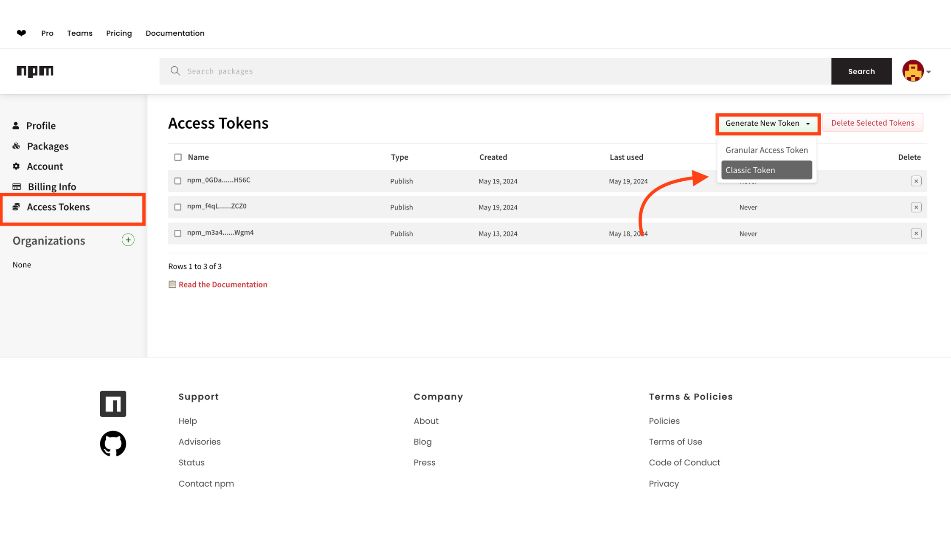Check the box for token npm_m3a4......Wgm4
951x535 pixels.
coord(178,234)
